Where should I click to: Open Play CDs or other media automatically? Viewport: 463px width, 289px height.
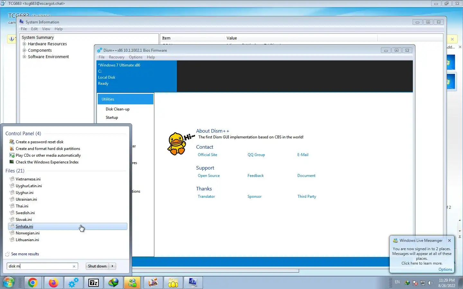48,155
